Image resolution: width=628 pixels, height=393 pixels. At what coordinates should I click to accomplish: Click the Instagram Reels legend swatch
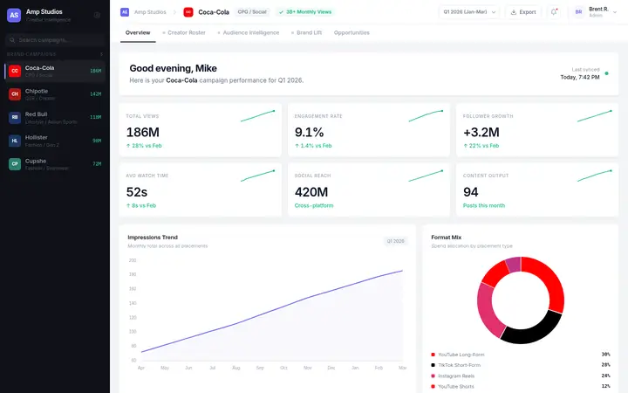pyautogui.click(x=433, y=376)
